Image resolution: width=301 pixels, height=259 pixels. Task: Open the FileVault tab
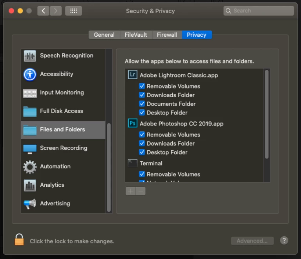[x=136, y=35]
